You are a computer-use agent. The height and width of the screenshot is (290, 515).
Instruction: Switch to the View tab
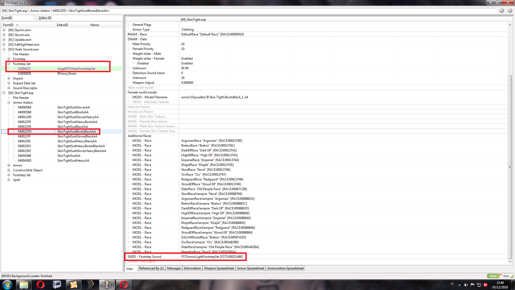[130, 269]
